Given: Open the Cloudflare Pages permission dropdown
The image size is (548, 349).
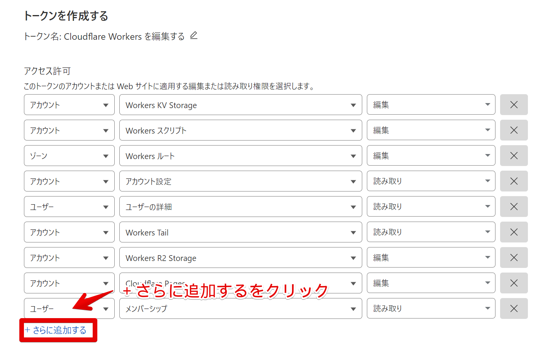Looking at the screenshot, I should point(240,283).
